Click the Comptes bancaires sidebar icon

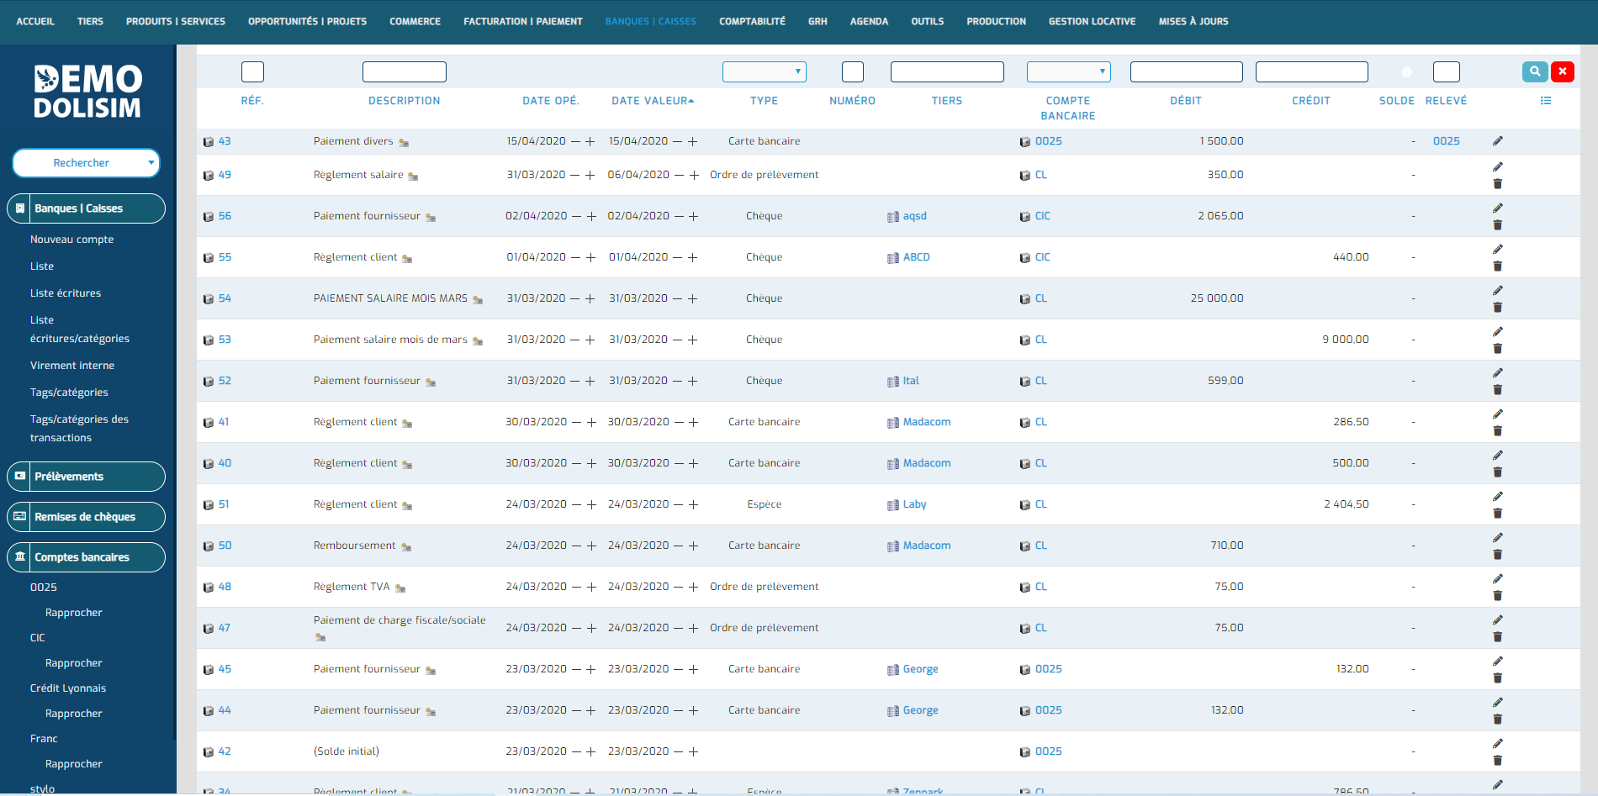[x=20, y=557]
